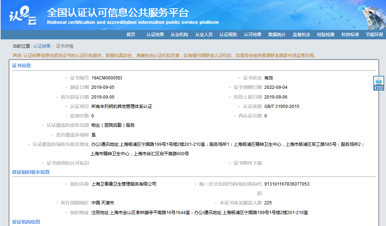Navigate to 数据统计 section
The width and height of the screenshot is (386, 226).
[277, 35]
